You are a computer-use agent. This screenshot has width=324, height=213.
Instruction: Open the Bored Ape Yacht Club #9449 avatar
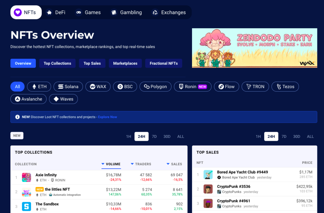(x=208, y=175)
